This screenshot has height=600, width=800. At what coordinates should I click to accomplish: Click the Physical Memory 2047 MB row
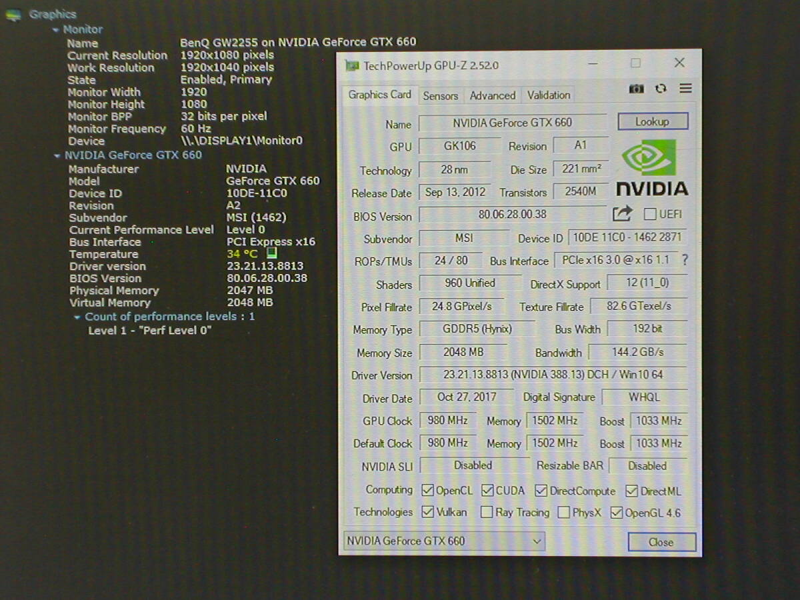pyautogui.click(x=171, y=291)
